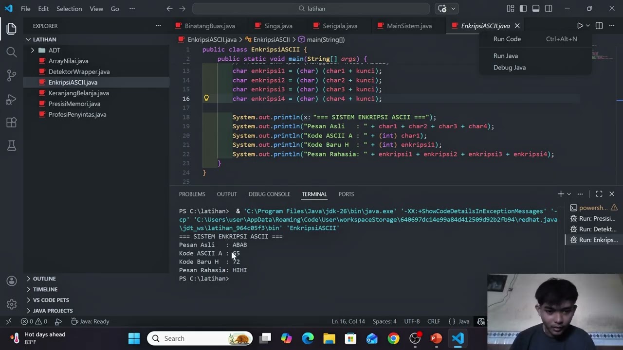Select Run Code from the dropdown menu

coord(535,39)
